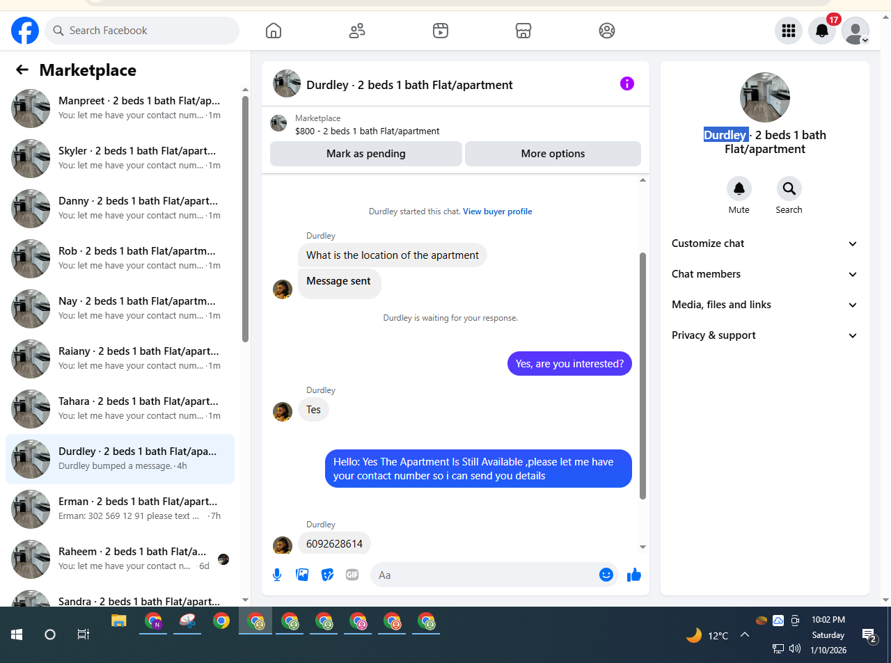Open the Friends icon in top navigation
Screen dimensions: 891x663
357,31
